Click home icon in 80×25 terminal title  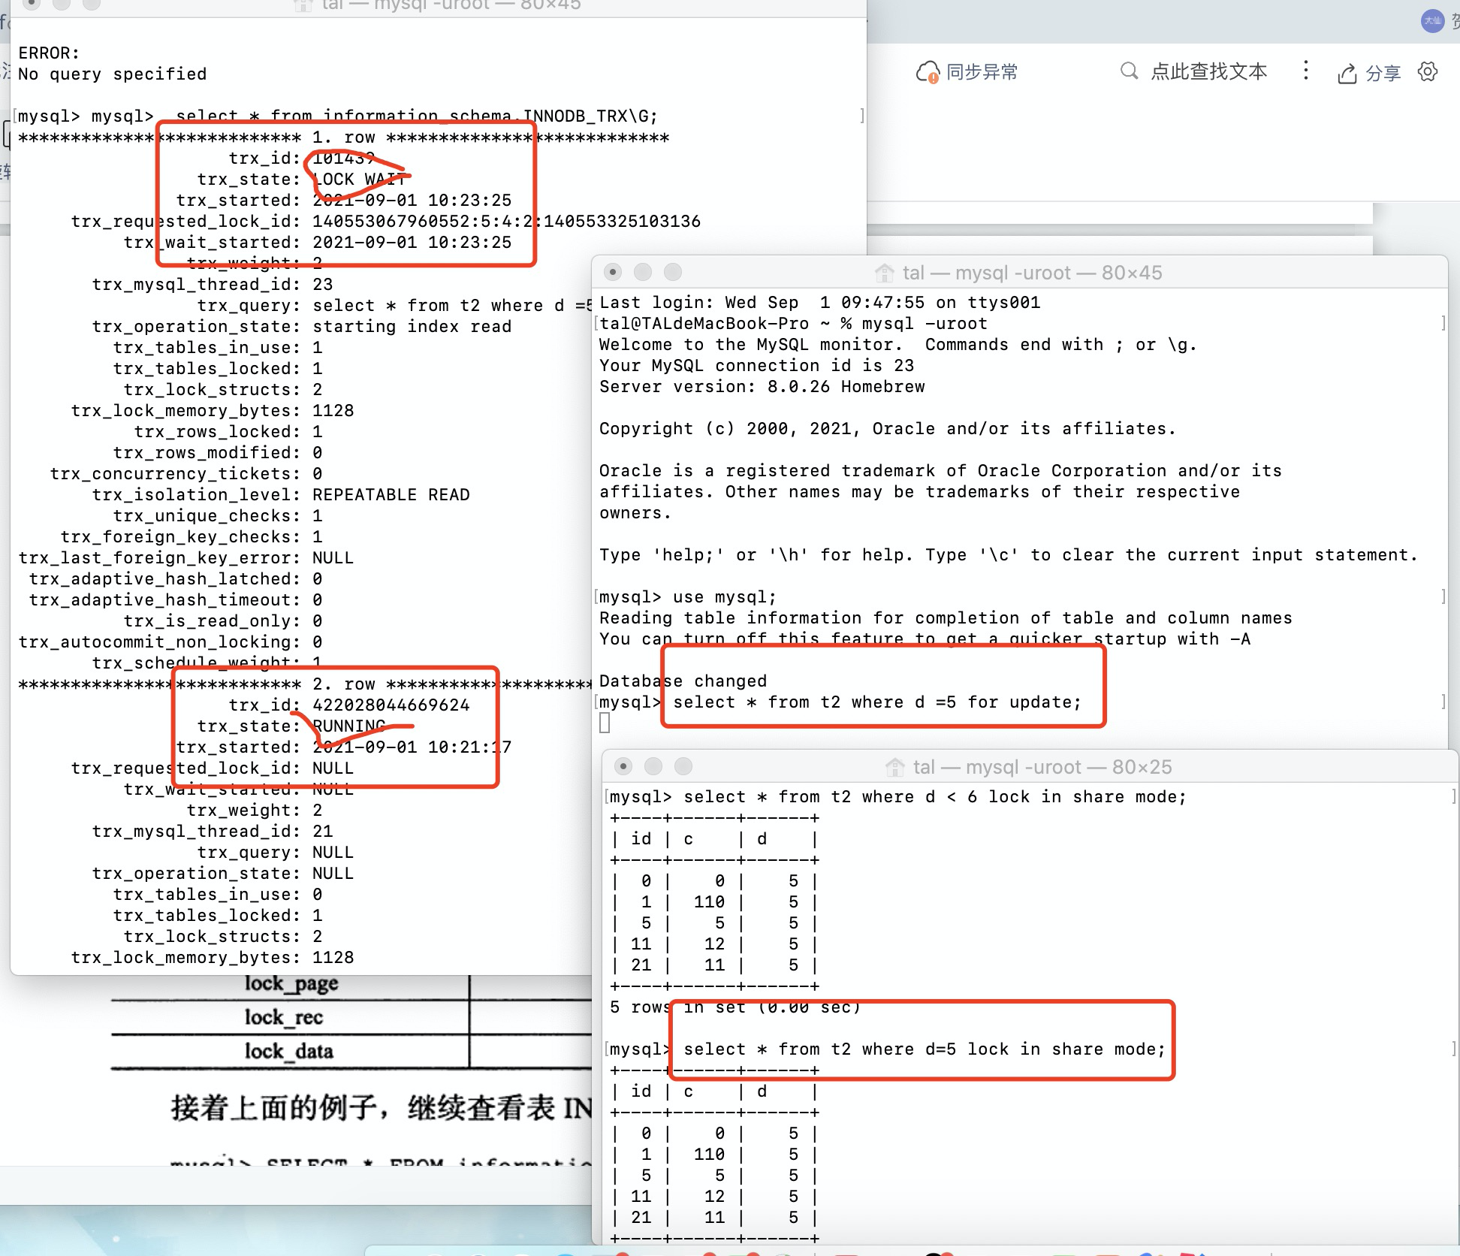coord(895,767)
